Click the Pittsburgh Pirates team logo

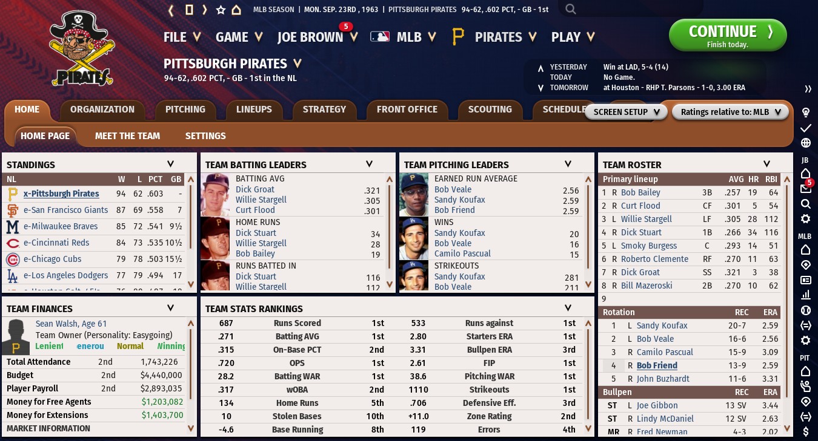coord(82,48)
